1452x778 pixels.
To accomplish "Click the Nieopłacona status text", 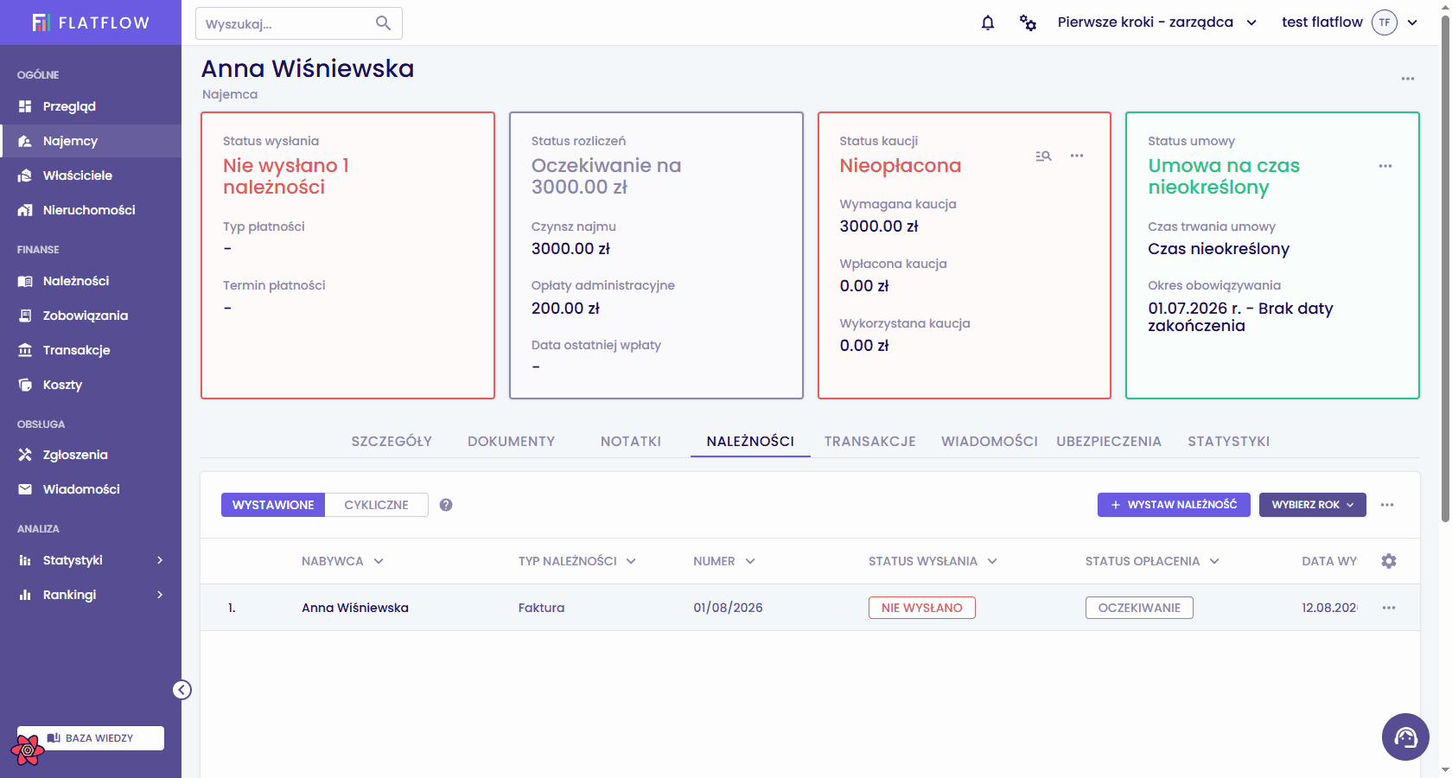I will coord(901,166).
